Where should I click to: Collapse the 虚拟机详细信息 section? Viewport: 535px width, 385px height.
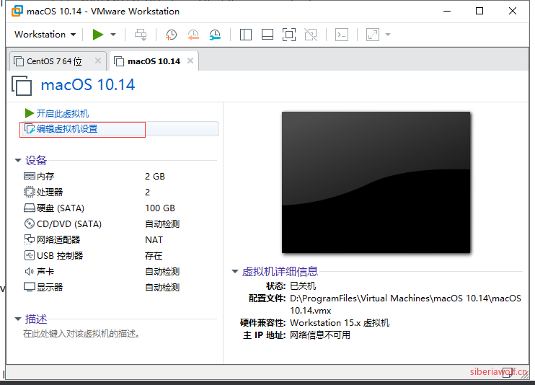pyautogui.click(x=235, y=271)
